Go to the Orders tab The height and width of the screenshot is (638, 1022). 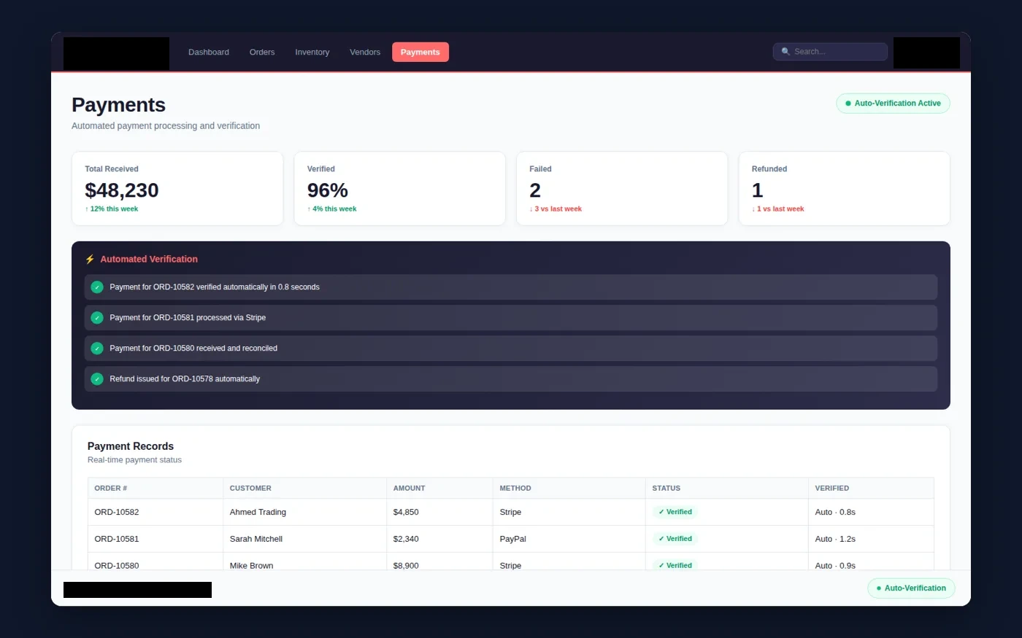pos(262,52)
